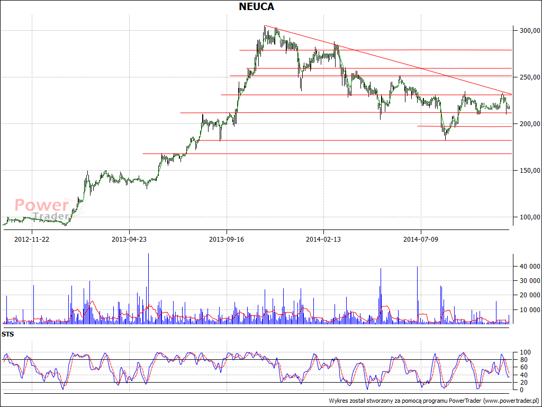Select the 200,00 price axis label
The height and width of the screenshot is (407, 542).
pos(530,124)
